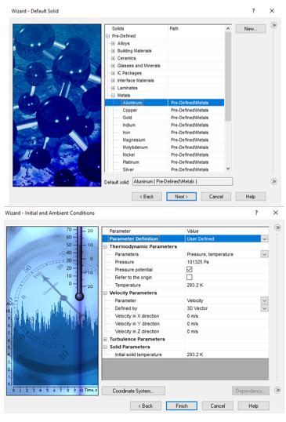Click upper navigator chevron in Default Solid wizard

click(274, 25)
